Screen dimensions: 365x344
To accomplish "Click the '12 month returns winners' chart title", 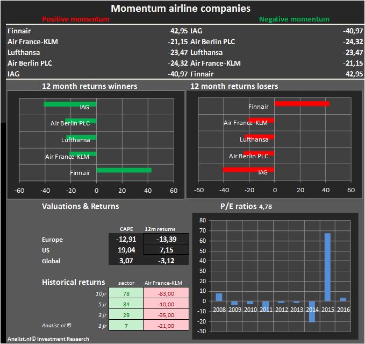I will point(90,86).
